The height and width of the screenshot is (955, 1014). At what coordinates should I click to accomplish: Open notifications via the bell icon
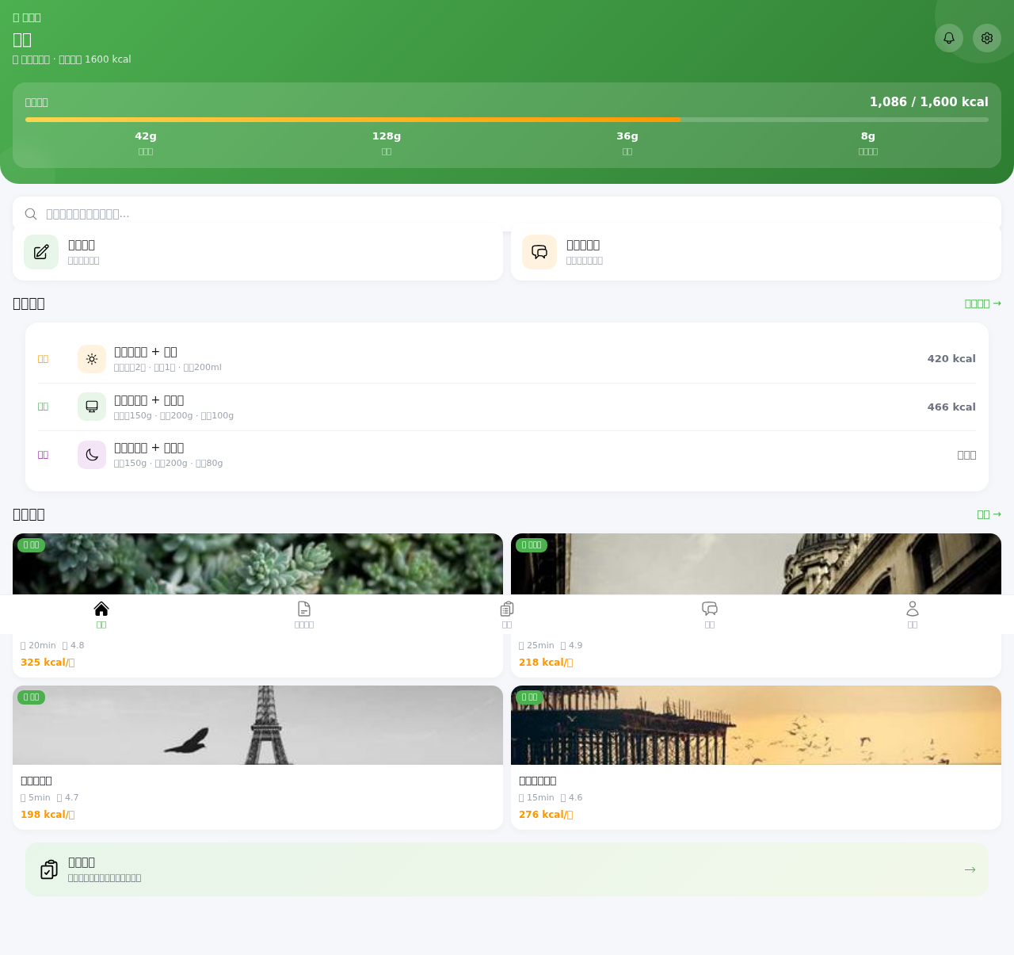click(949, 38)
